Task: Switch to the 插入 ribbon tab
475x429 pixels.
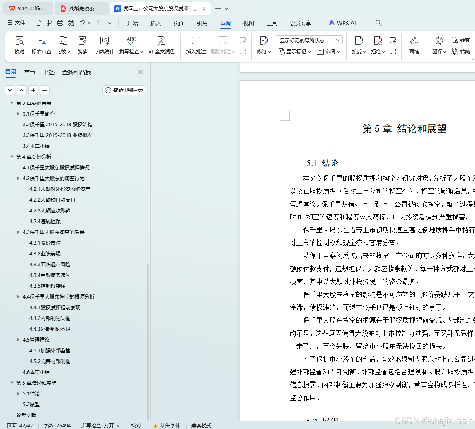Action: pyautogui.click(x=156, y=23)
